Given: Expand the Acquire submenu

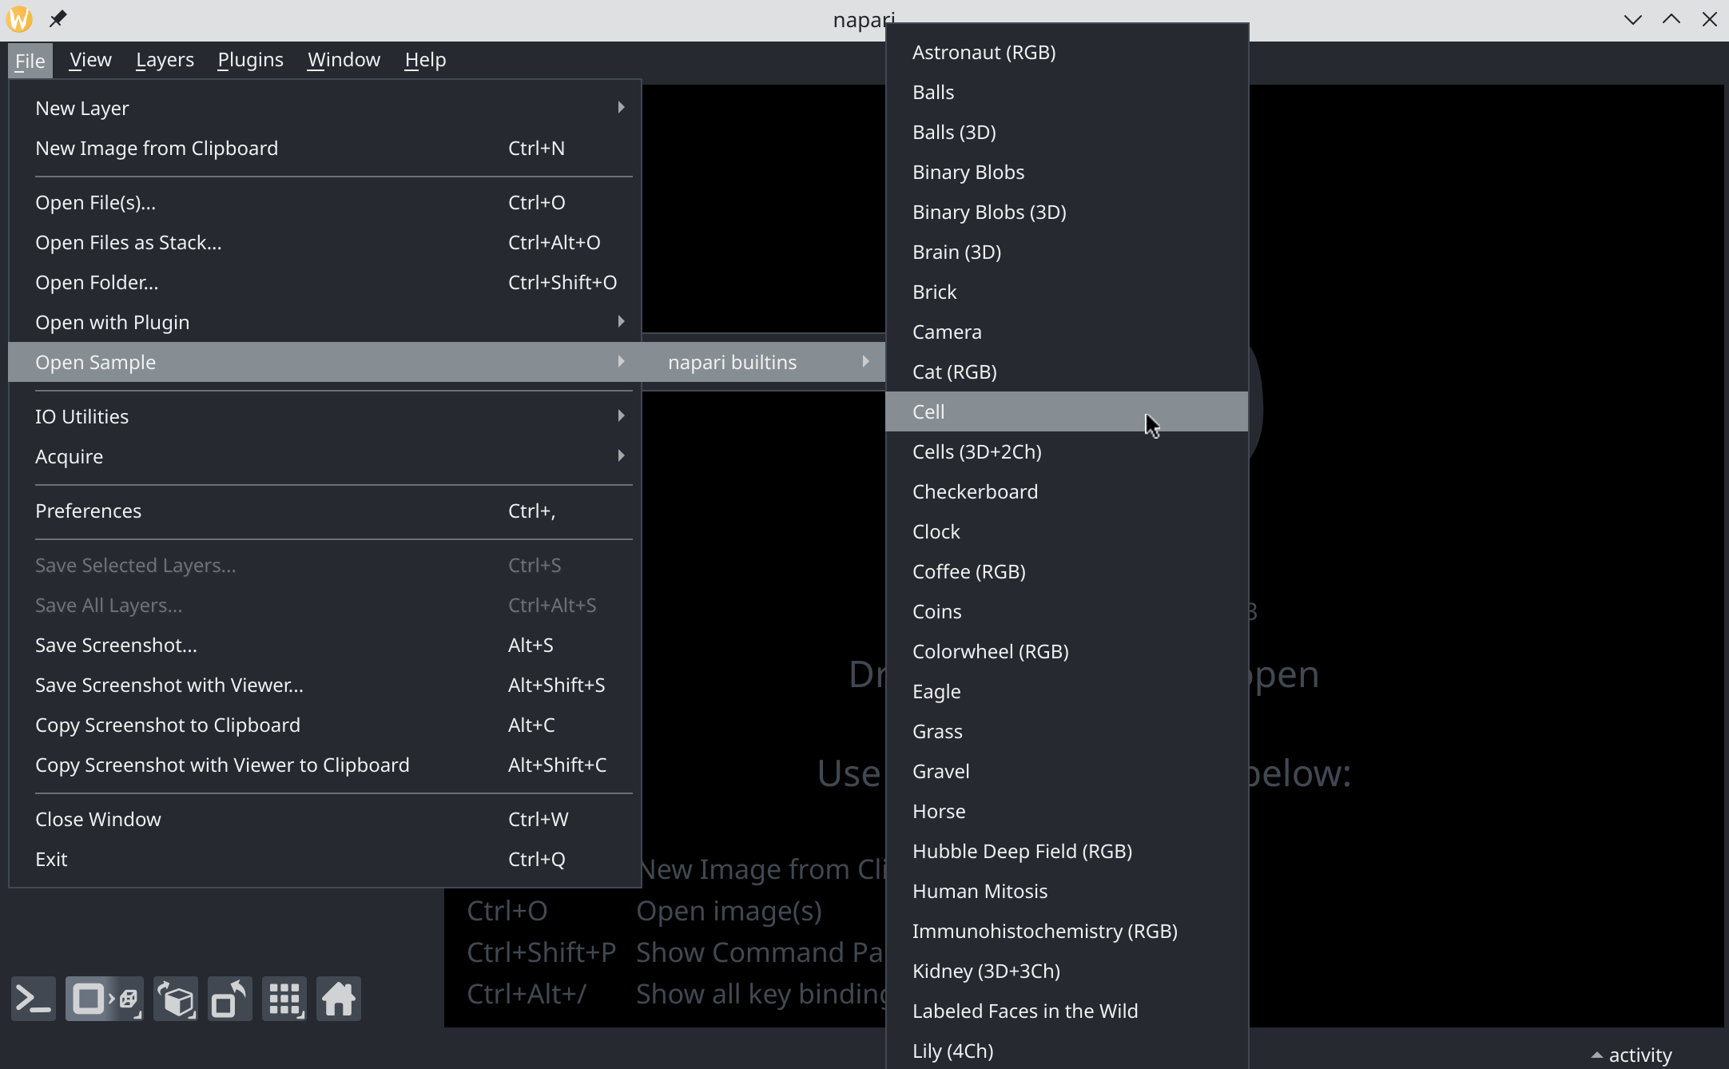Looking at the screenshot, I should click(69, 455).
